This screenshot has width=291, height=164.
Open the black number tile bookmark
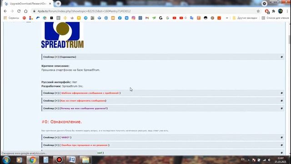point(51,18)
